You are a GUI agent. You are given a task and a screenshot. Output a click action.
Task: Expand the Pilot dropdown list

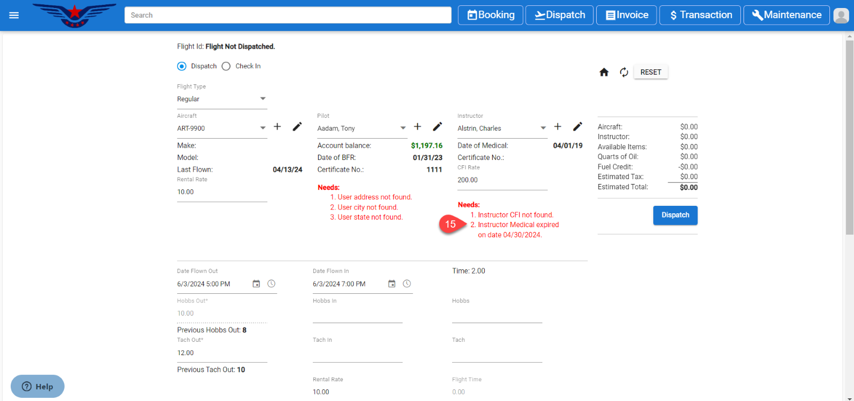click(403, 128)
